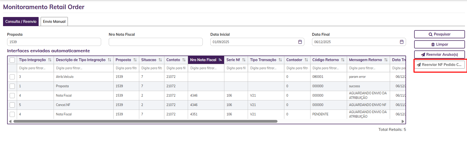The height and width of the screenshot is (142, 467).
Task: Sort by Situacao column arrows icon
Action: (x=160, y=60)
